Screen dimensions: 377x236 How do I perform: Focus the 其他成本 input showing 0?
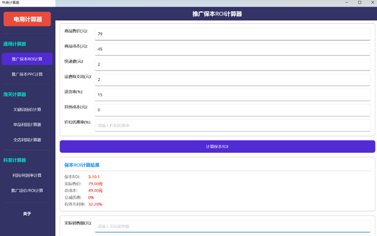pos(232,109)
